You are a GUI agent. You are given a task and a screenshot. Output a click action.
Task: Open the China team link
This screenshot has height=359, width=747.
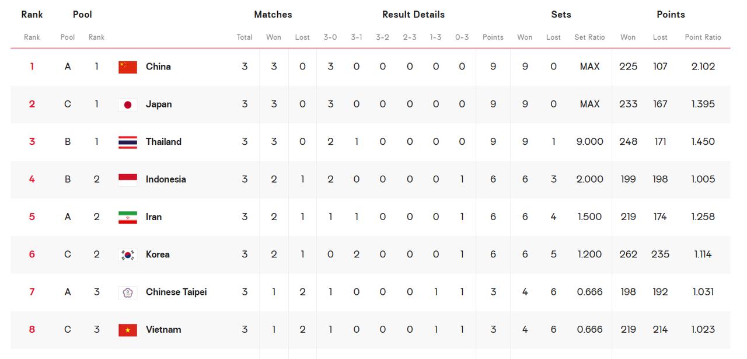158,67
